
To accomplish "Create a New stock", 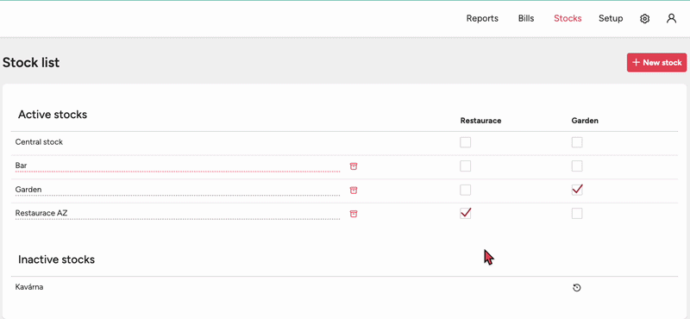I will pyautogui.click(x=656, y=62).
